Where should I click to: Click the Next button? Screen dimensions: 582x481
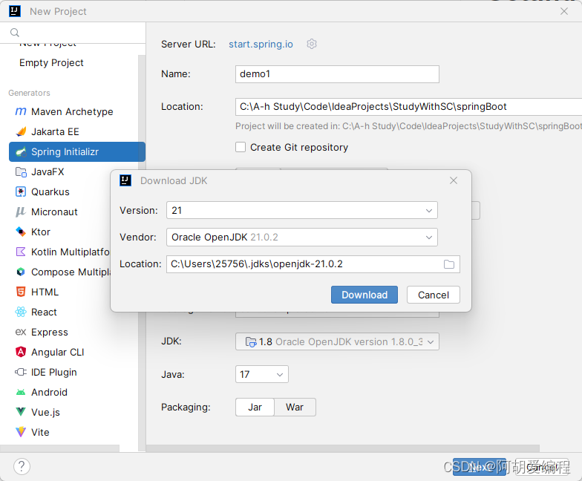(x=480, y=467)
